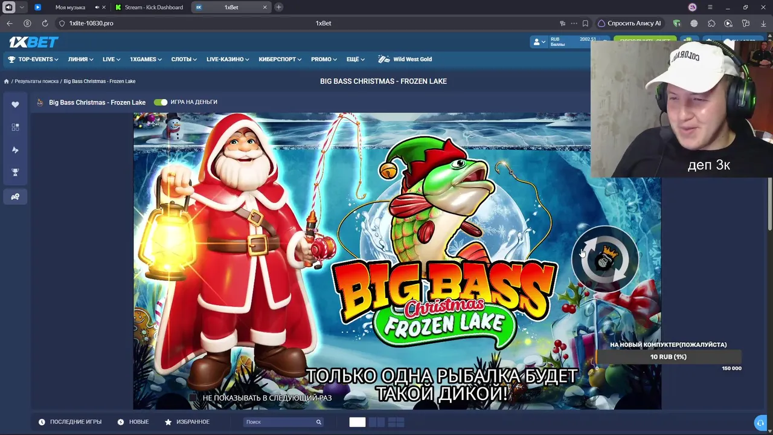This screenshot has width=773, height=435.
Task: Expand the 1XGAMES dropdown menu
Action: 146,59
